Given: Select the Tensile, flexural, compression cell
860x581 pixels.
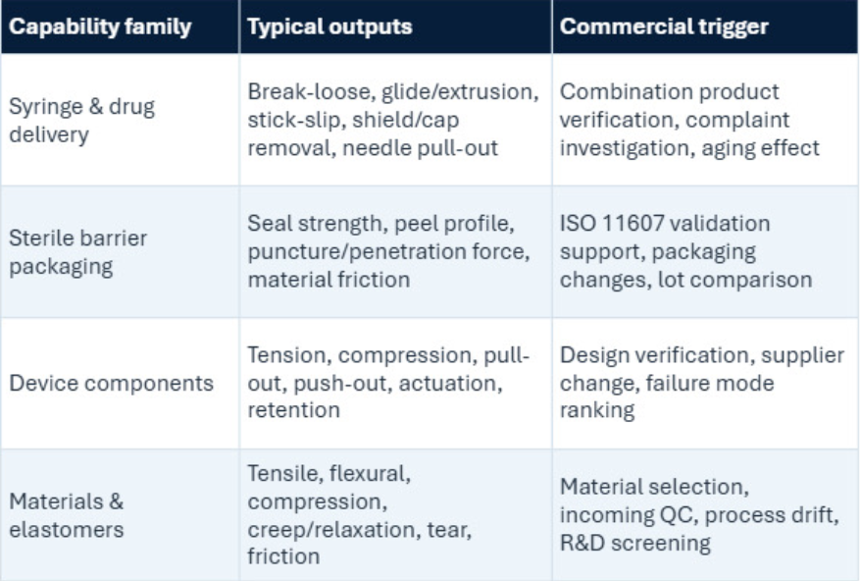Looking at the screenshot, I should pos(395,515).
